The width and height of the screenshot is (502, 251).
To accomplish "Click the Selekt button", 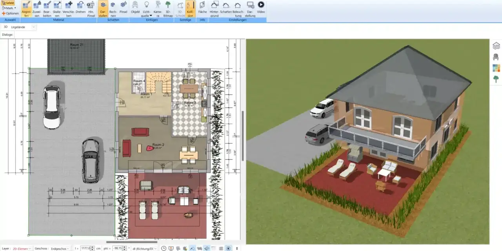I will [x=8, y=3].
